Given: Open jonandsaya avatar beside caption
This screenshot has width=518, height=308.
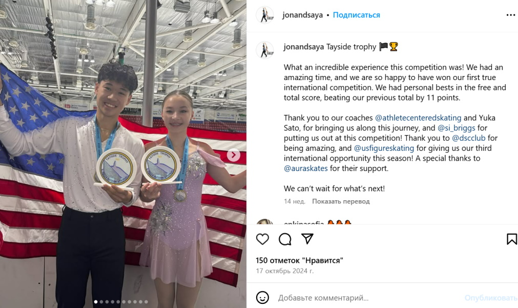Looking at the screenshot, I should click(x=264, y=50).
